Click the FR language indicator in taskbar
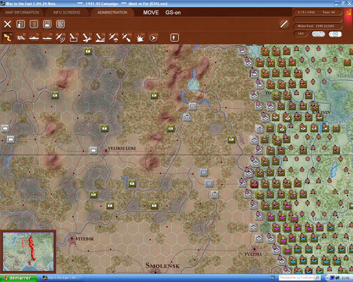 coord(272,278)
